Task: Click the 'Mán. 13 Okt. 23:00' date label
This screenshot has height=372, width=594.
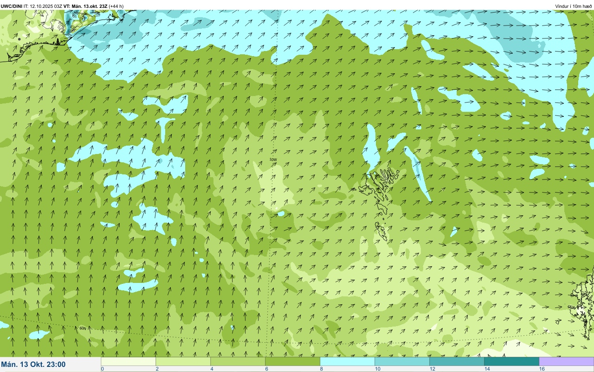Action: [33, 365]
